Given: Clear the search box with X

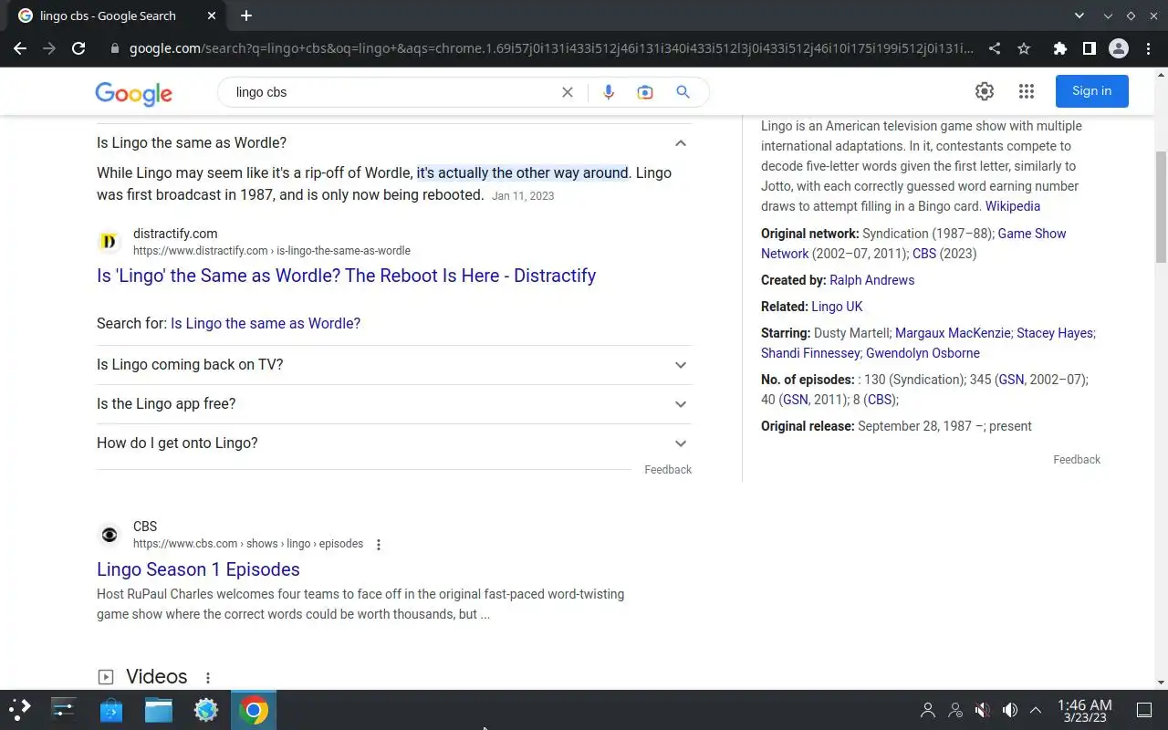Looking at the screenshot, I should click(x=568, y=92).
